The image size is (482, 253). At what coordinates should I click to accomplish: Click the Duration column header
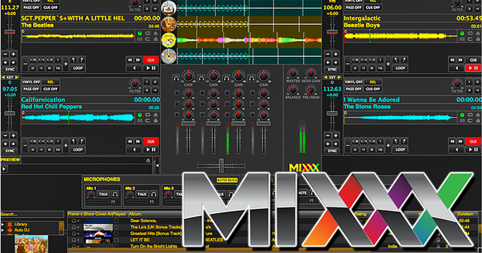click(x=465, y=214)
